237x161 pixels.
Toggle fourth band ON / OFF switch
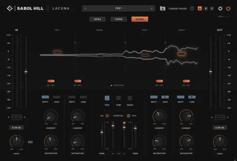186,81
